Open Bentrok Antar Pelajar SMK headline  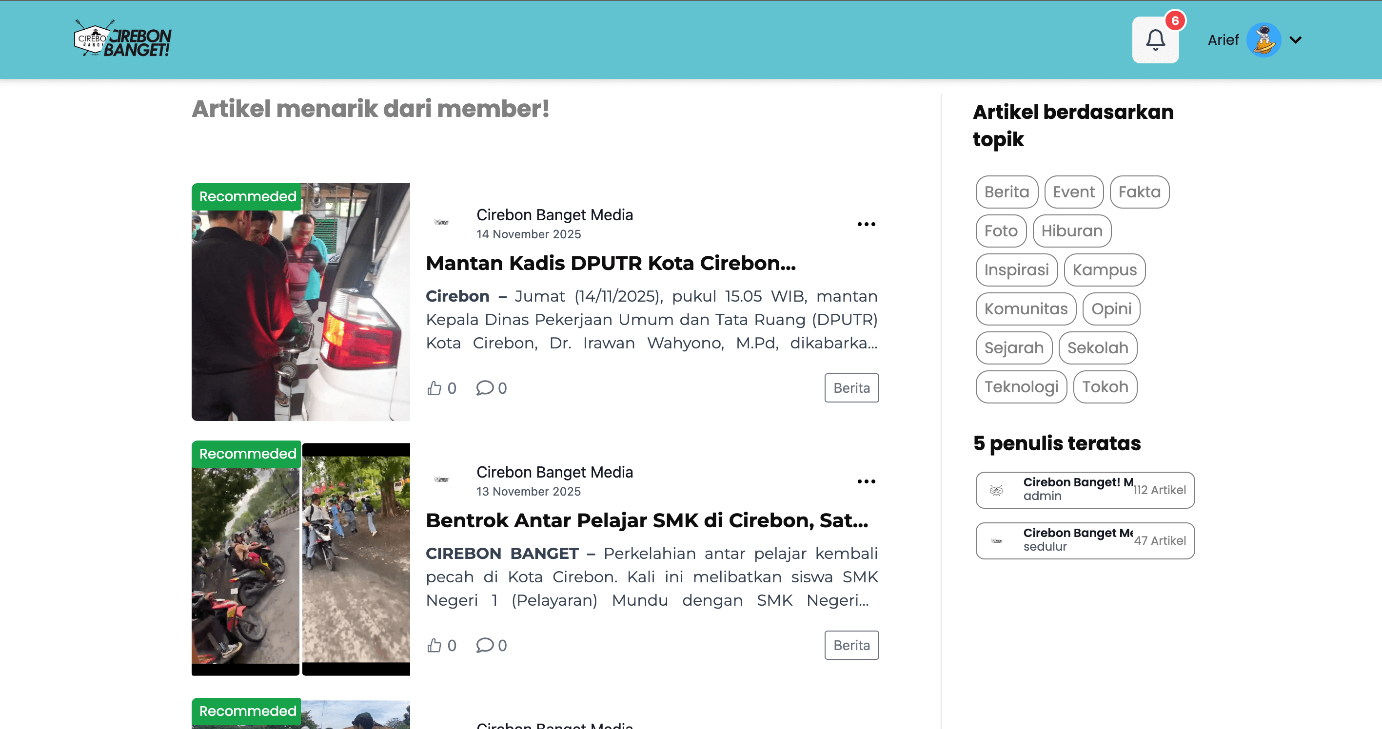point(647,520)
